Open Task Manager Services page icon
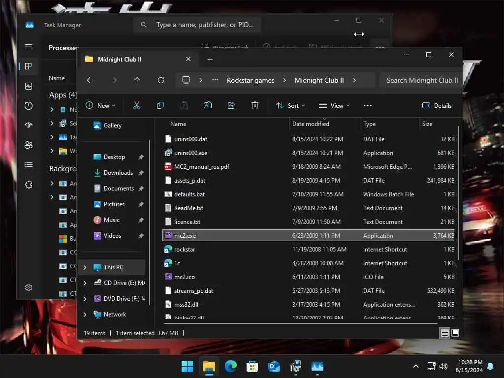Screen dimensions: 504x378 coord(29,185)
